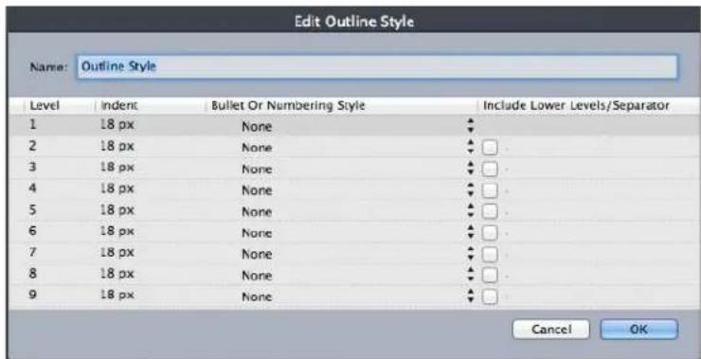701x359 pixels.
Task: Select level number 4 cell
Action: [32, 188]
